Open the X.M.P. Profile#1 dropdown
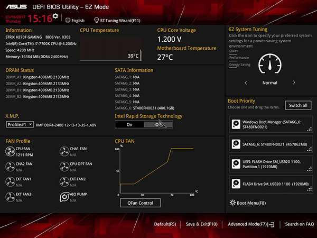The height and width of the screenshot is (238, 317). coord(20,124)
